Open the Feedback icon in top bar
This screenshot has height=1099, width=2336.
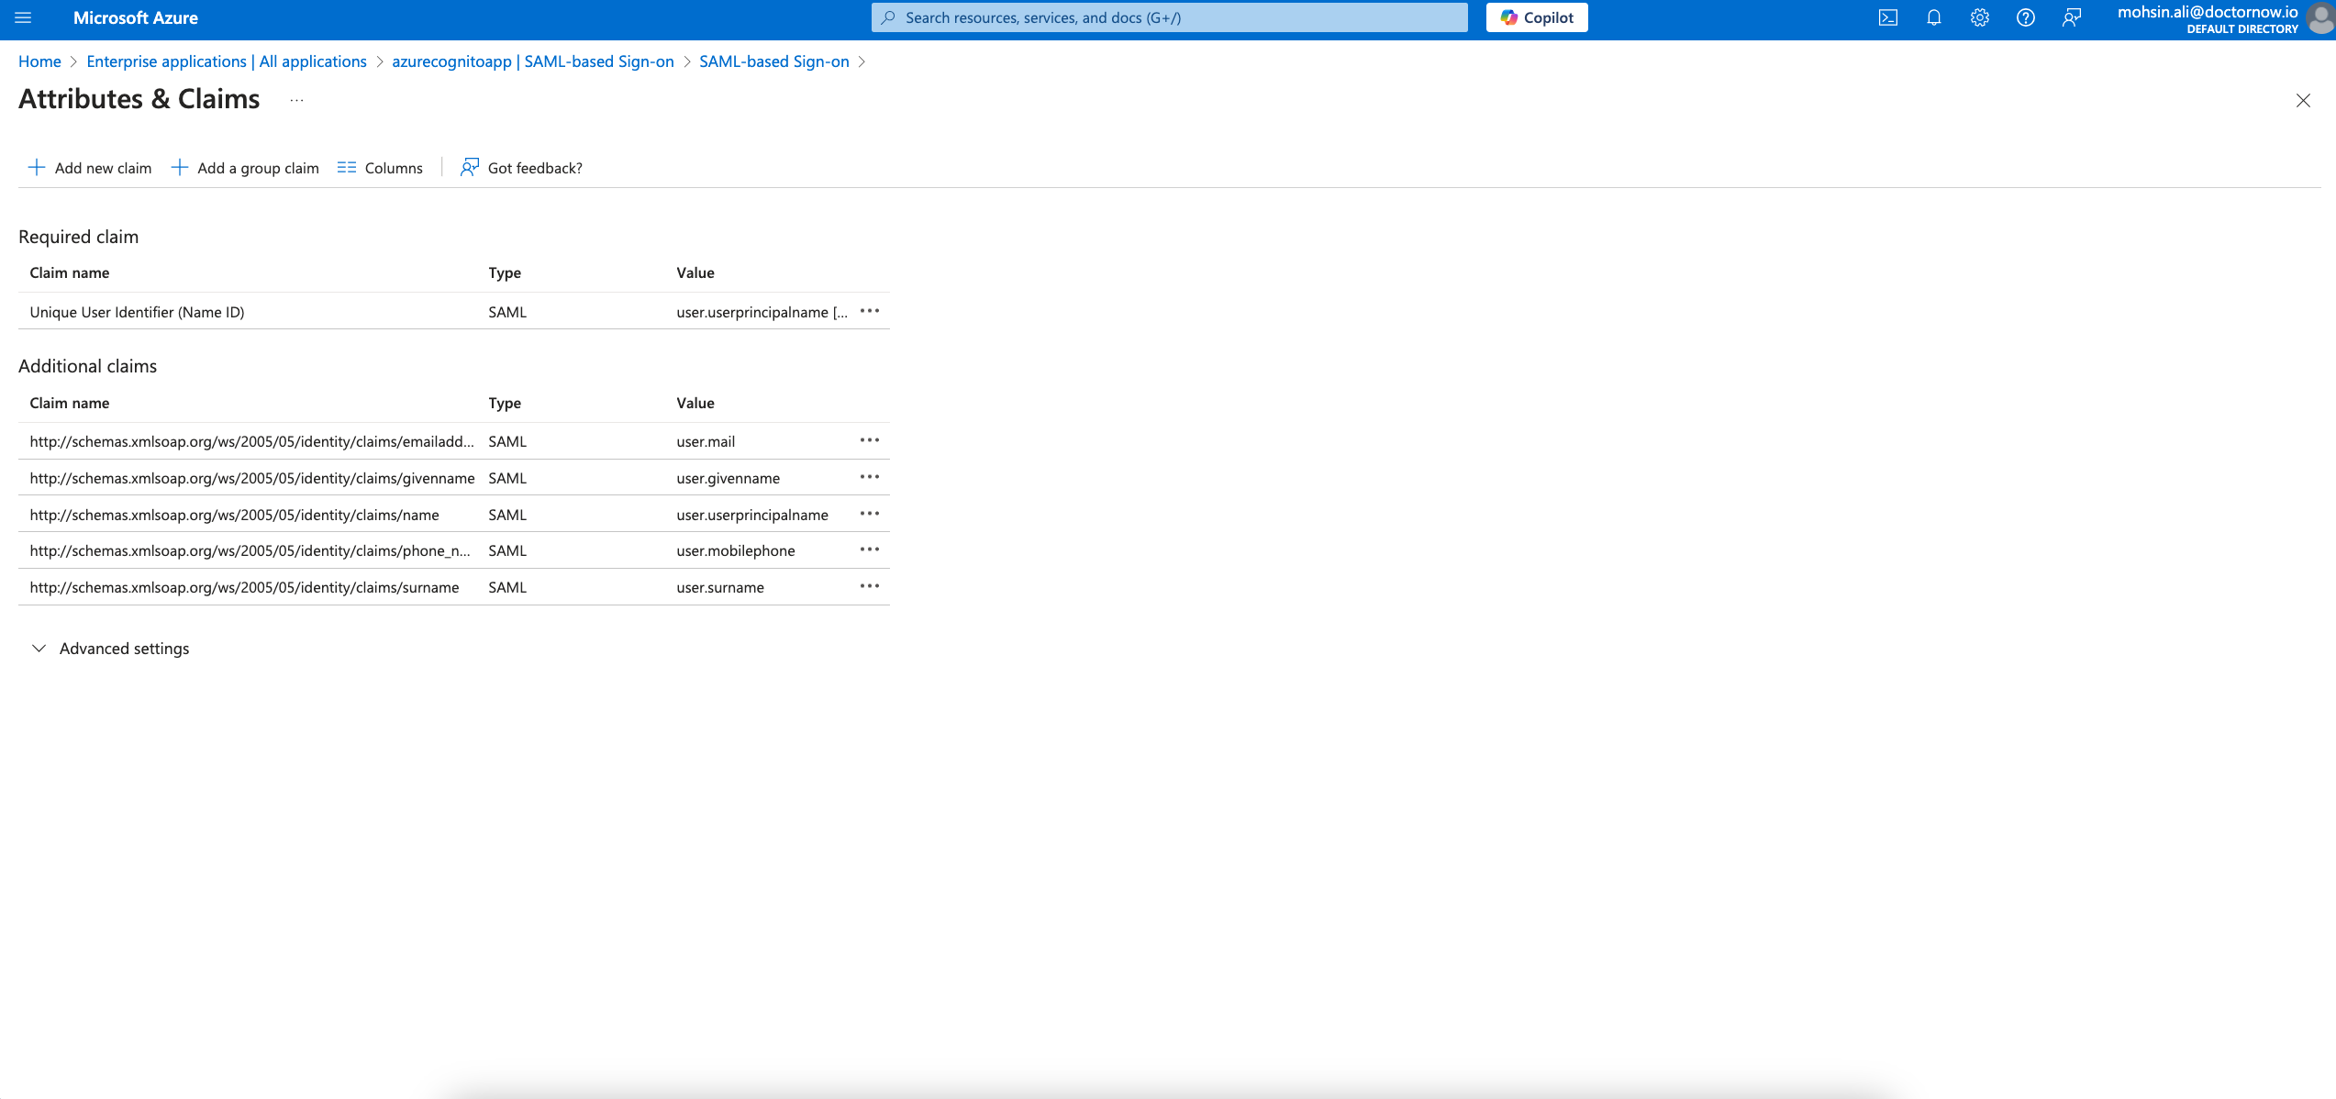(x=2072, y=17)
